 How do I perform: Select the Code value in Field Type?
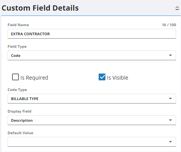[x=15, y=56]
